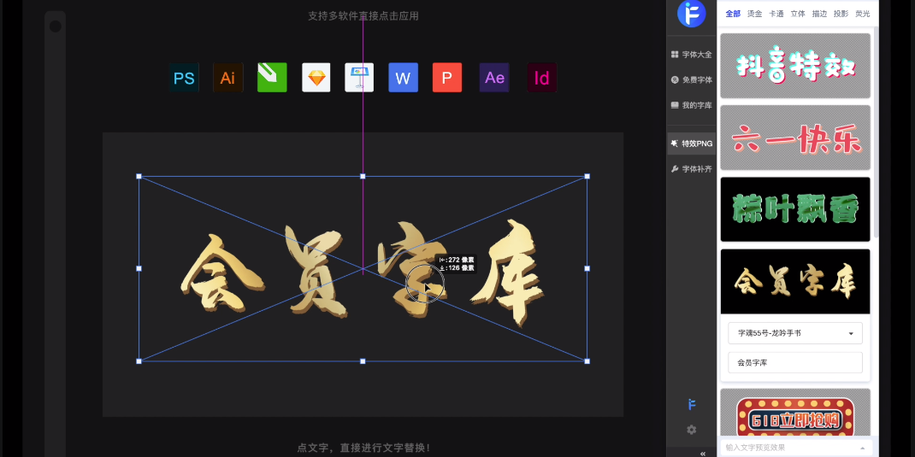Click the blue Word W icon
Viewport: 915px width, 457px height.
tap(404, 78)
